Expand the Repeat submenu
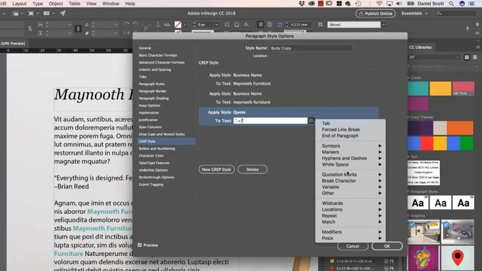Viewport: 482px width, 271px height. point(351,216)
